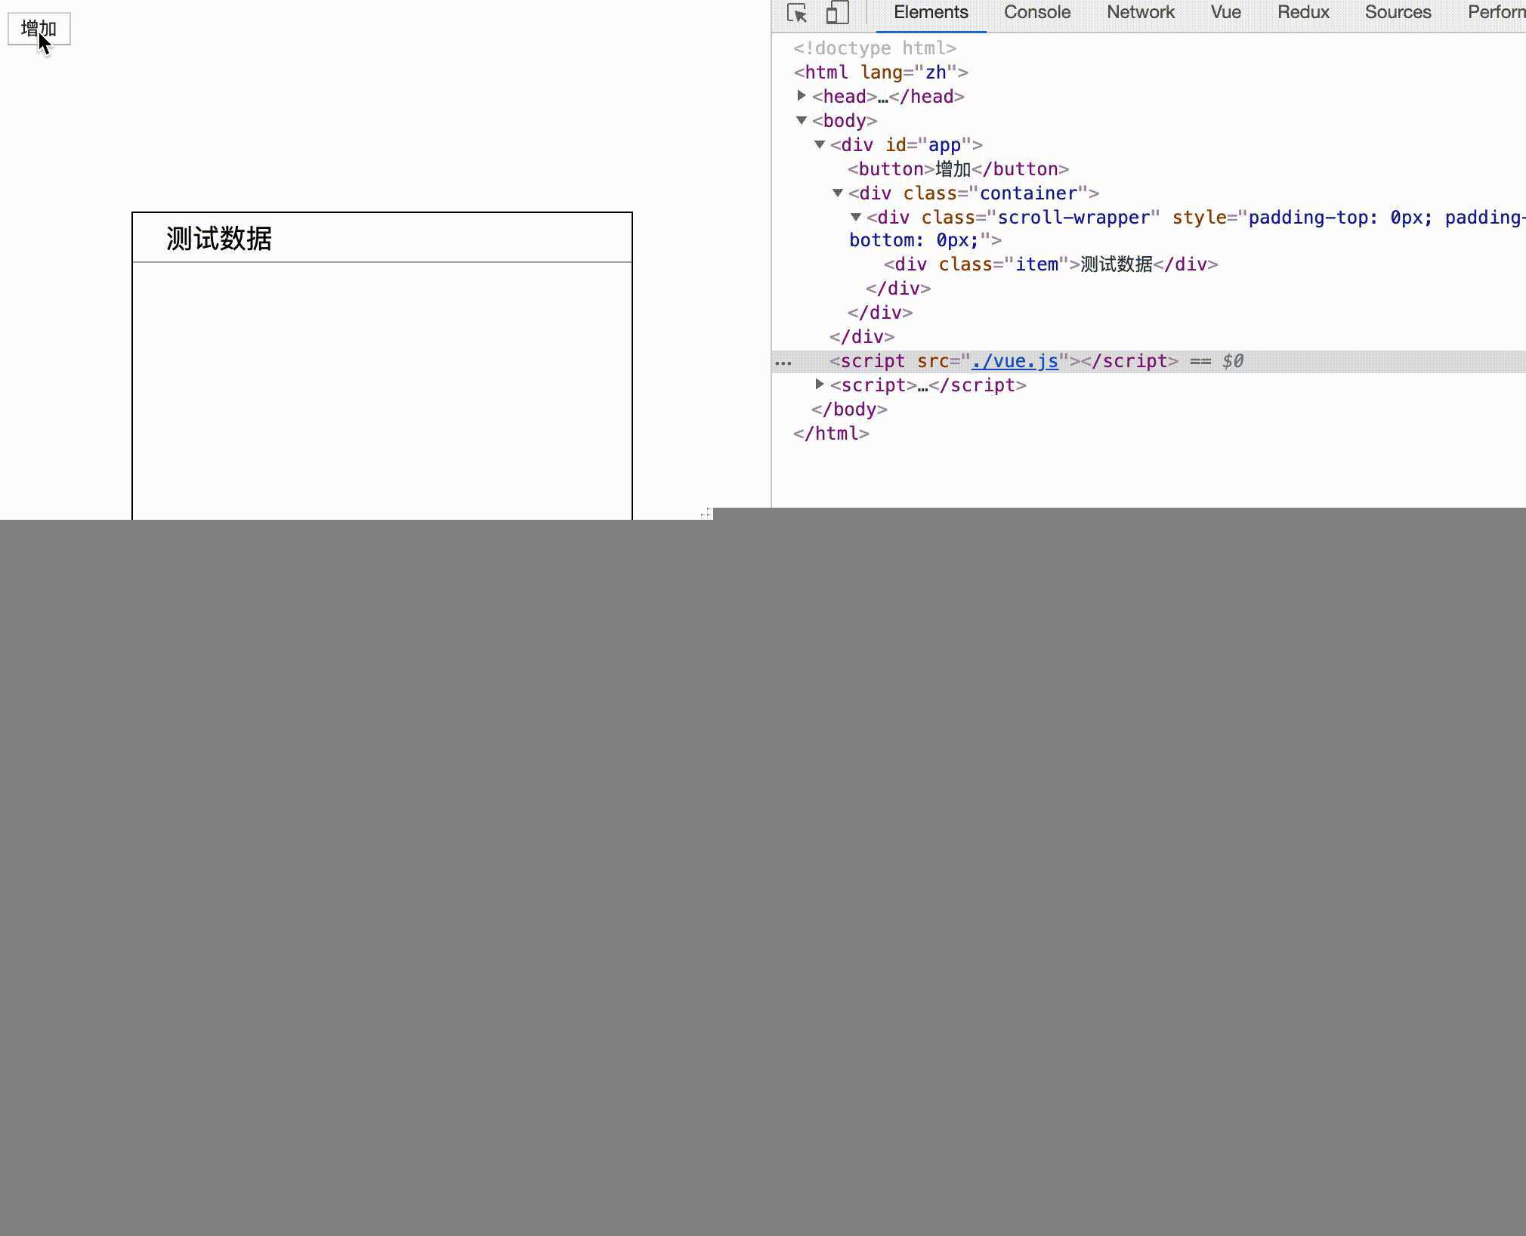Switch to the Elements tab
The image size is (1526, 1236).
[x=931, y=12]
